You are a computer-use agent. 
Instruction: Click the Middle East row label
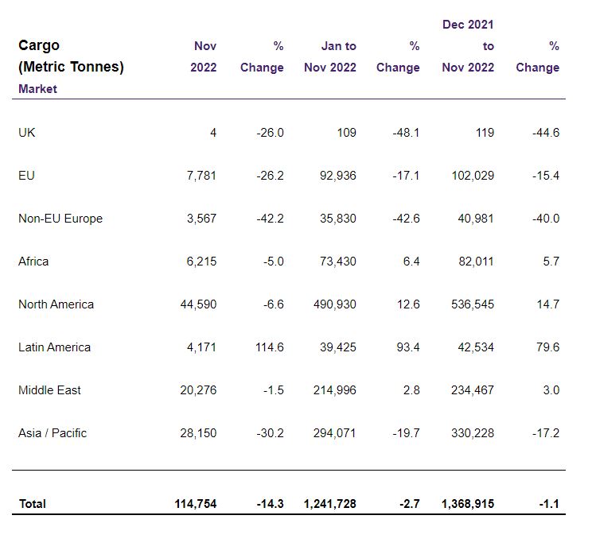[50, 390]
